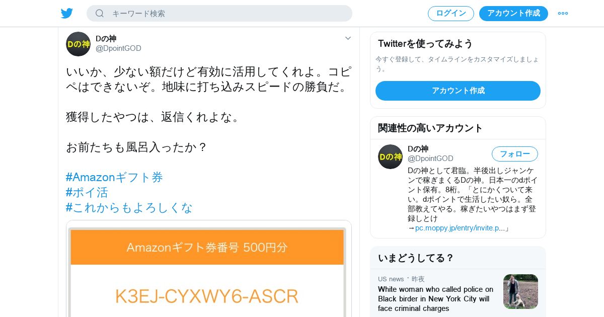Image resolution: width=604 pixels, height=317 pixels.
Task: Open the three-dots more menu
Action: tap(563, 14)
